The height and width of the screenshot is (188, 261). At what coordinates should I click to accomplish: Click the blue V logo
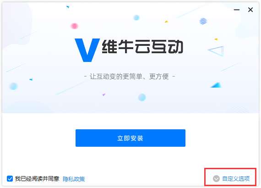[x=87, y=50]
